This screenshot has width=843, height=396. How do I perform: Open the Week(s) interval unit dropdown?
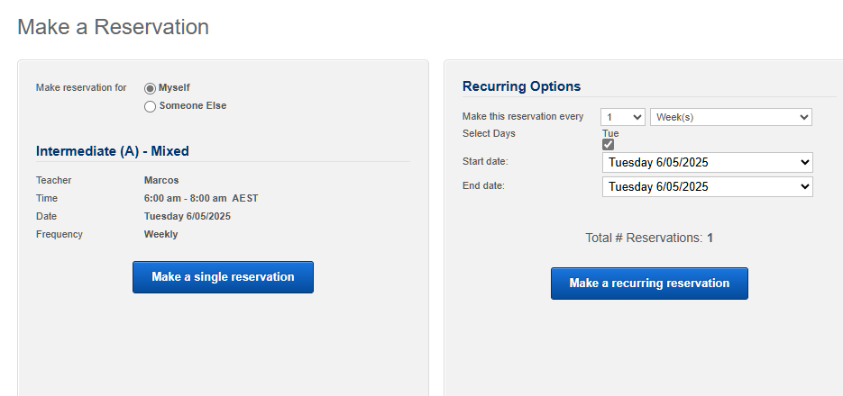(x=730, y=117)
